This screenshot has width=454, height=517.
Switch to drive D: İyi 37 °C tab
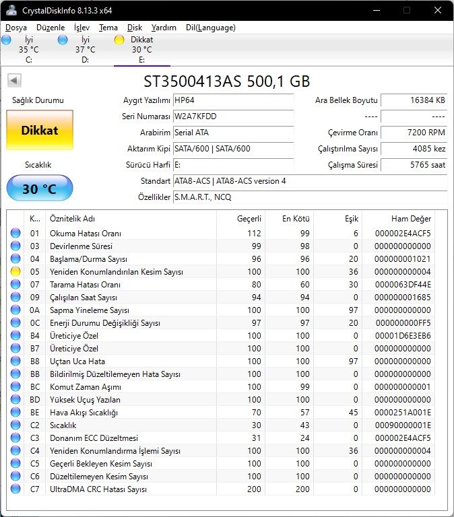(85, 49)
